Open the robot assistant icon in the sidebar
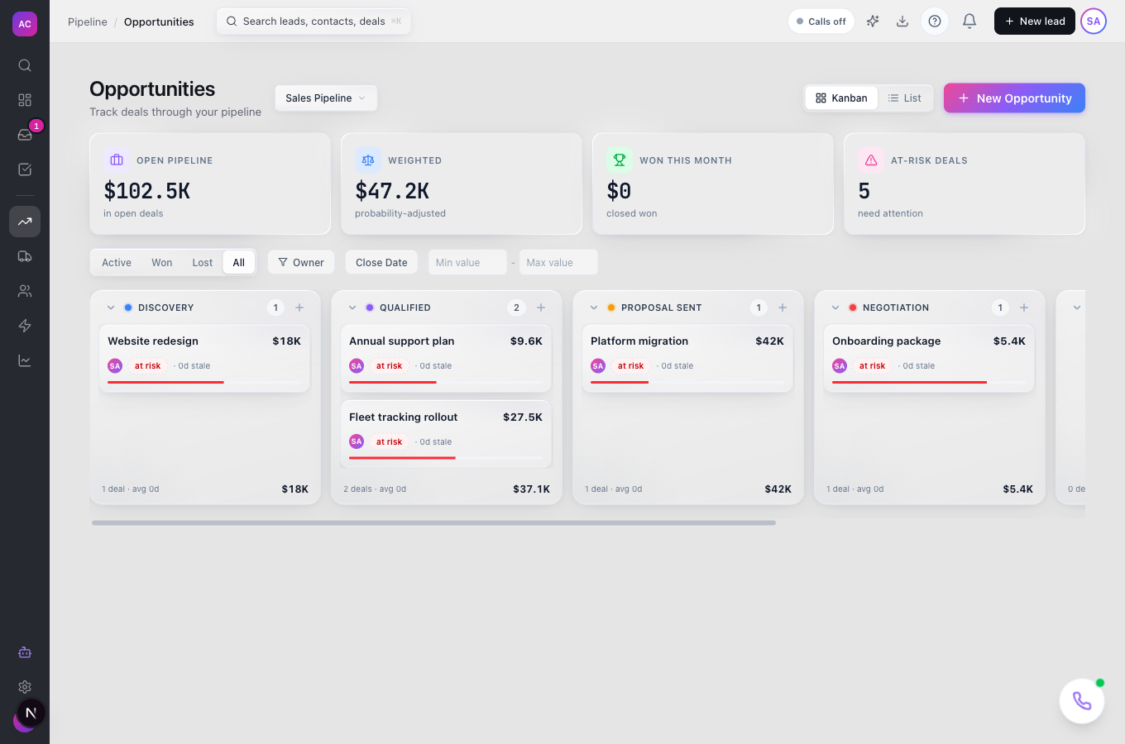The height and width of the screenshot is (744, 1125). [25, 652]
